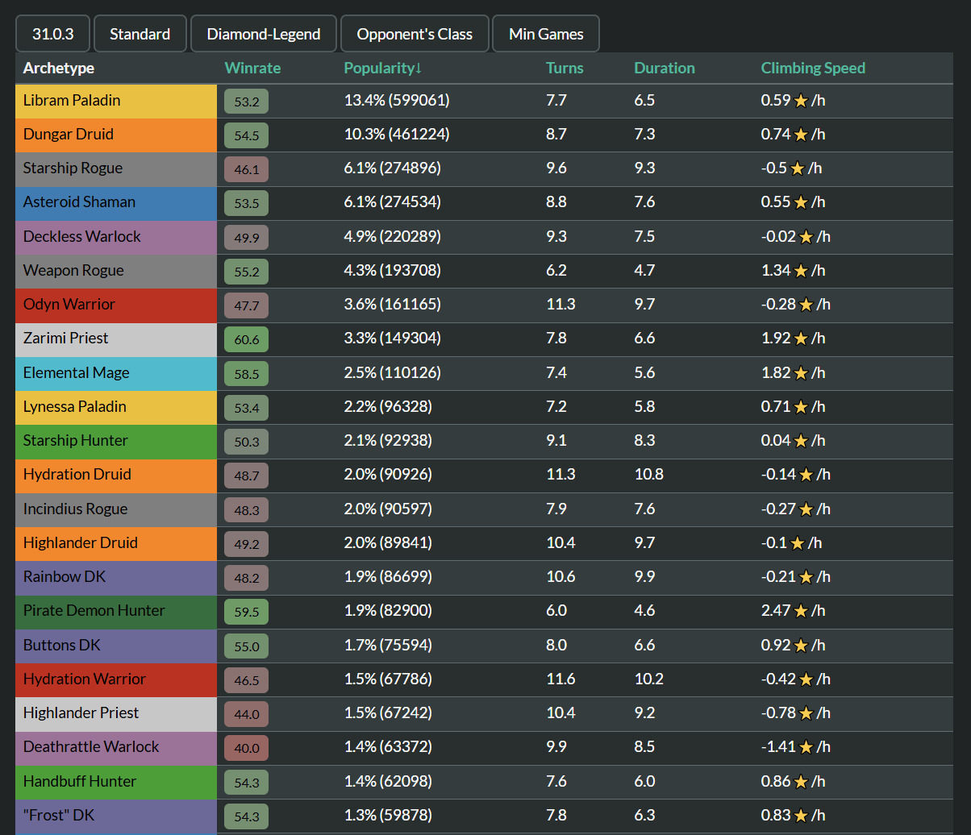Open Libram Paladin archetype
The width and height of the screenshot is (971, 835).
click(116, 101)
